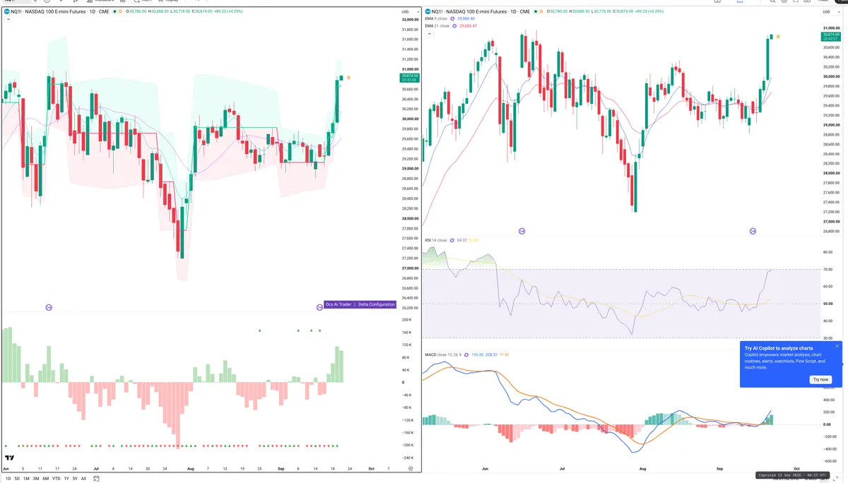Image resolution: width=848 pixels, height=483 pixels.
Task: Click the RSI 14 indicator source icon
Action: 452,240
